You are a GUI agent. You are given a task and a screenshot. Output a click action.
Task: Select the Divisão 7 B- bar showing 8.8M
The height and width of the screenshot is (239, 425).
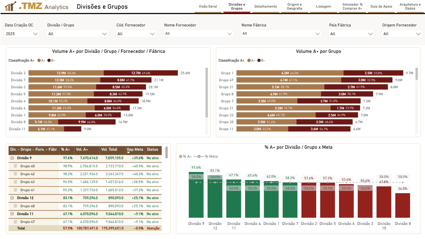click(x=126, y=80)
